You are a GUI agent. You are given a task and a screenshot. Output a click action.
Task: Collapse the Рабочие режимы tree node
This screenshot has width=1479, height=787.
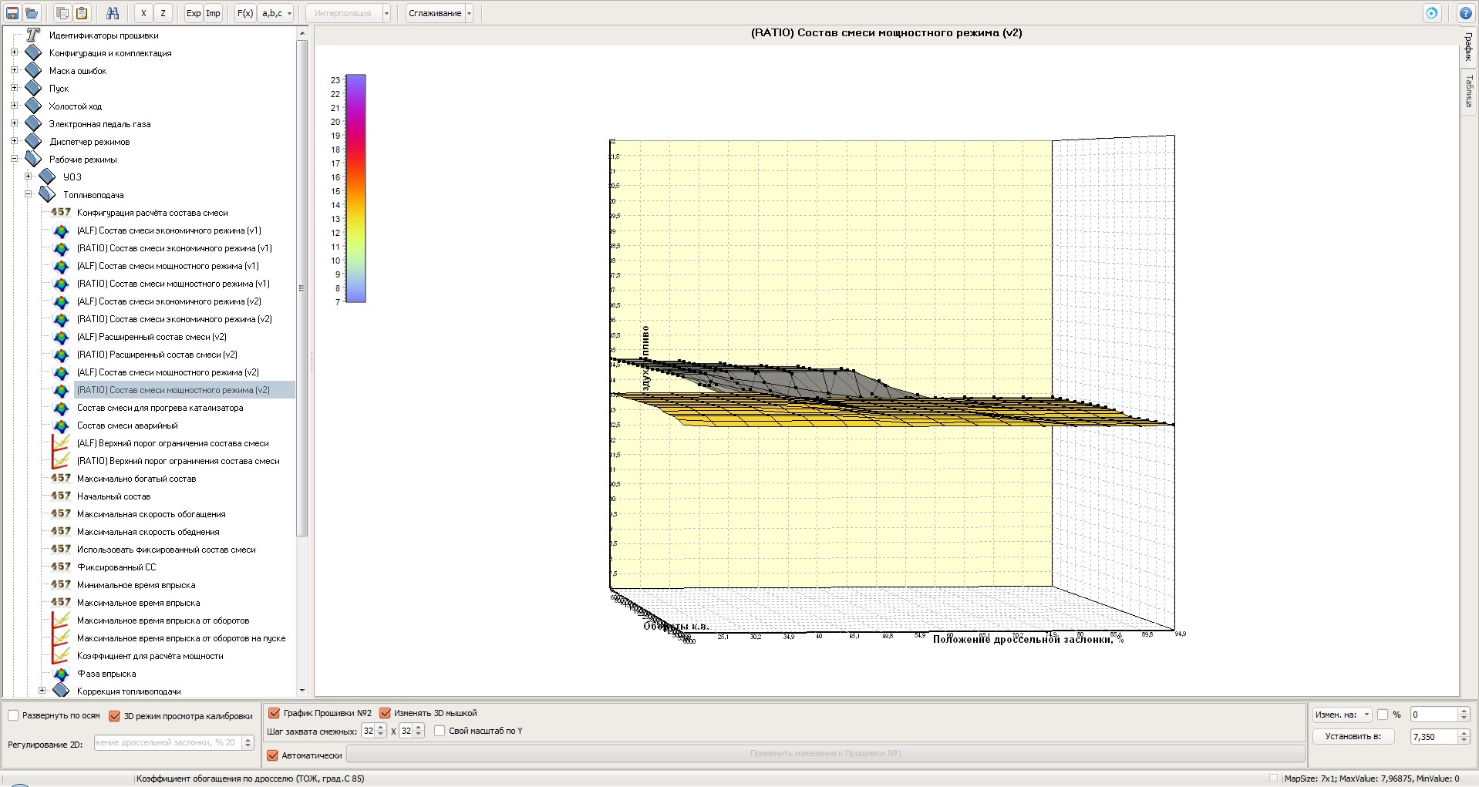click(x=15, y=159)
